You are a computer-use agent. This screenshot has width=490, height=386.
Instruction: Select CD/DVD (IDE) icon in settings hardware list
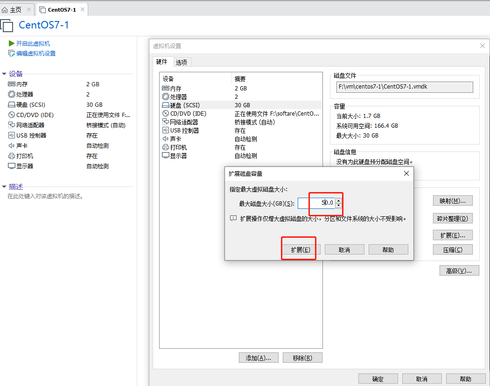(166, 113)
